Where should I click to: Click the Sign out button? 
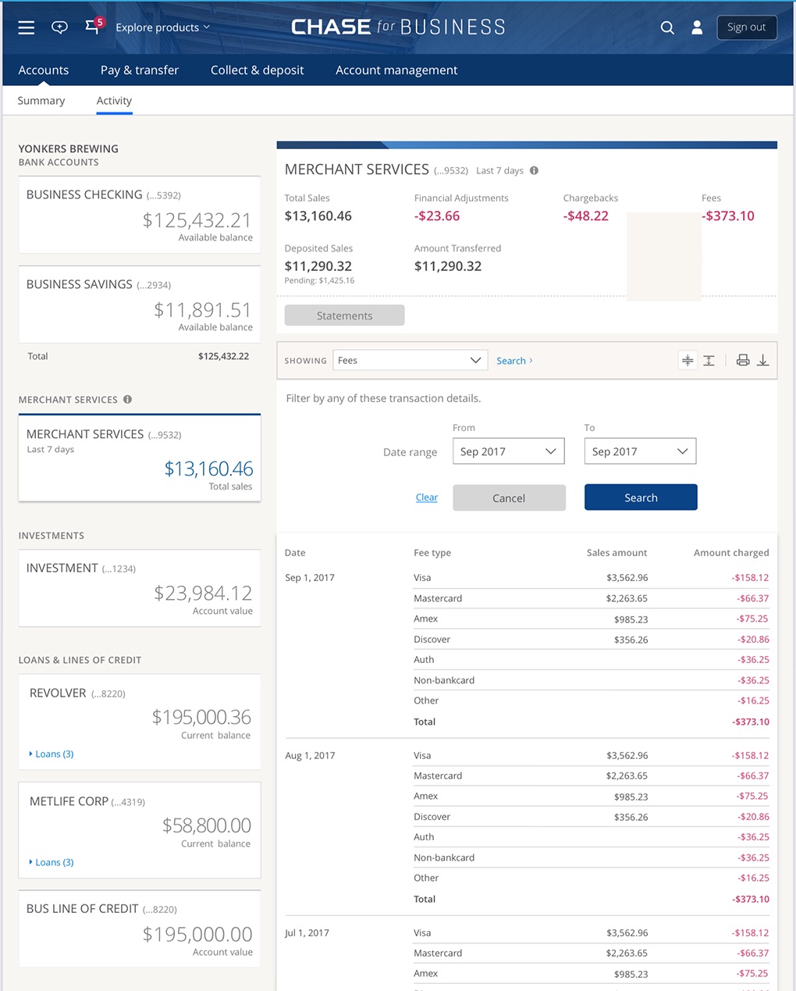(x=747, y=27)
